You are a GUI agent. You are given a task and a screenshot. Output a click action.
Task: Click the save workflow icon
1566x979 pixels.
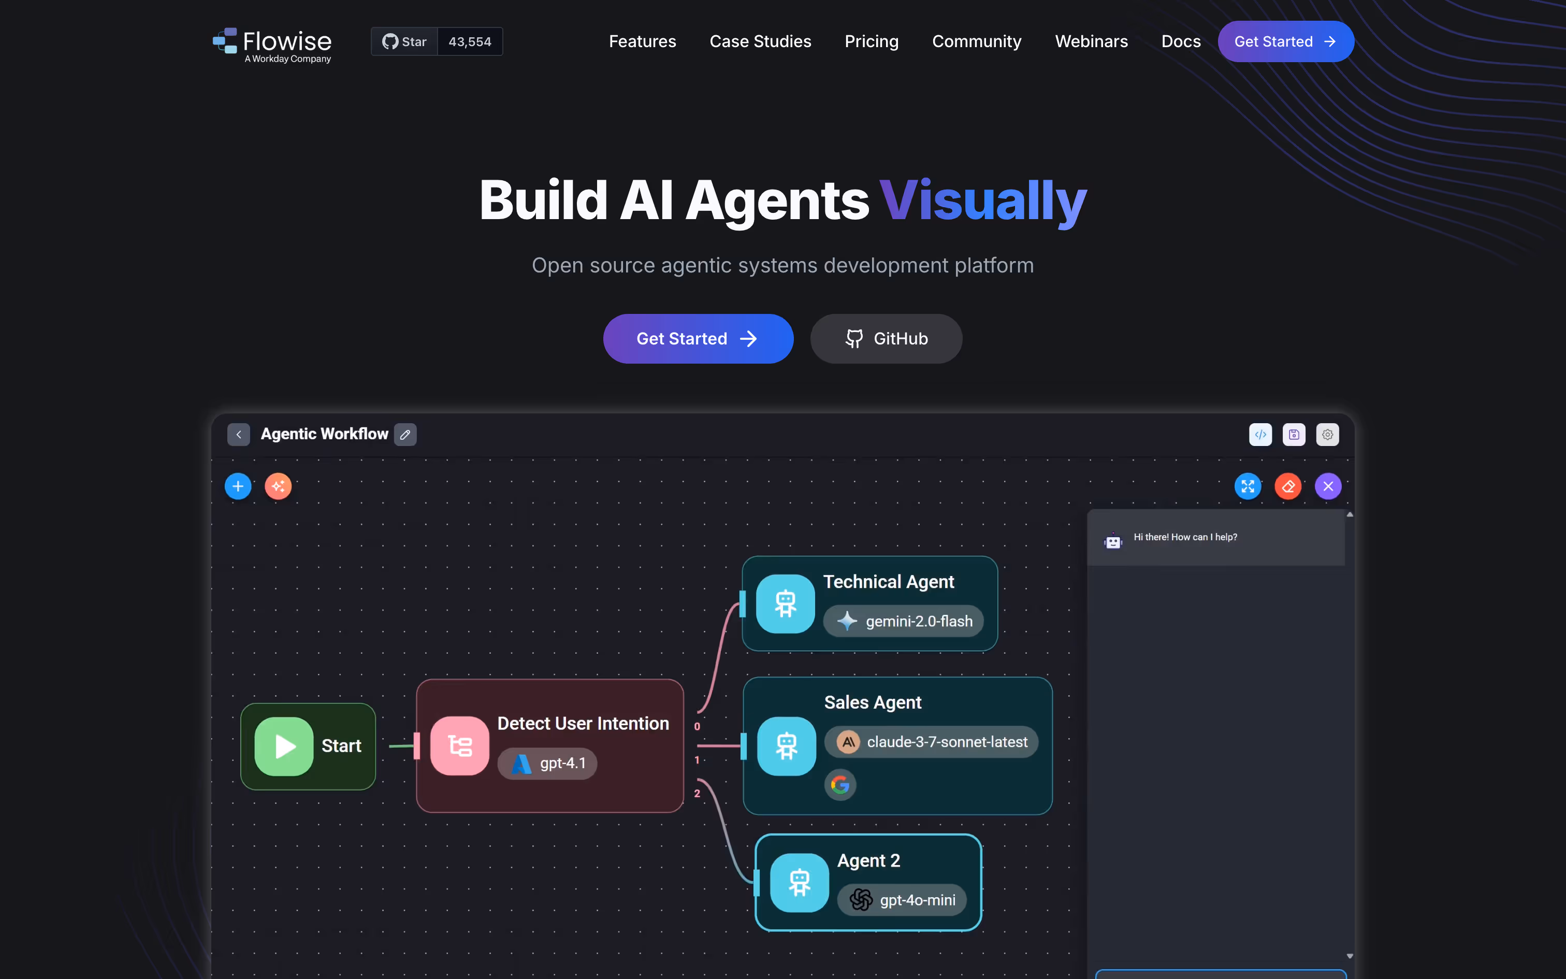pos(1294,435)
